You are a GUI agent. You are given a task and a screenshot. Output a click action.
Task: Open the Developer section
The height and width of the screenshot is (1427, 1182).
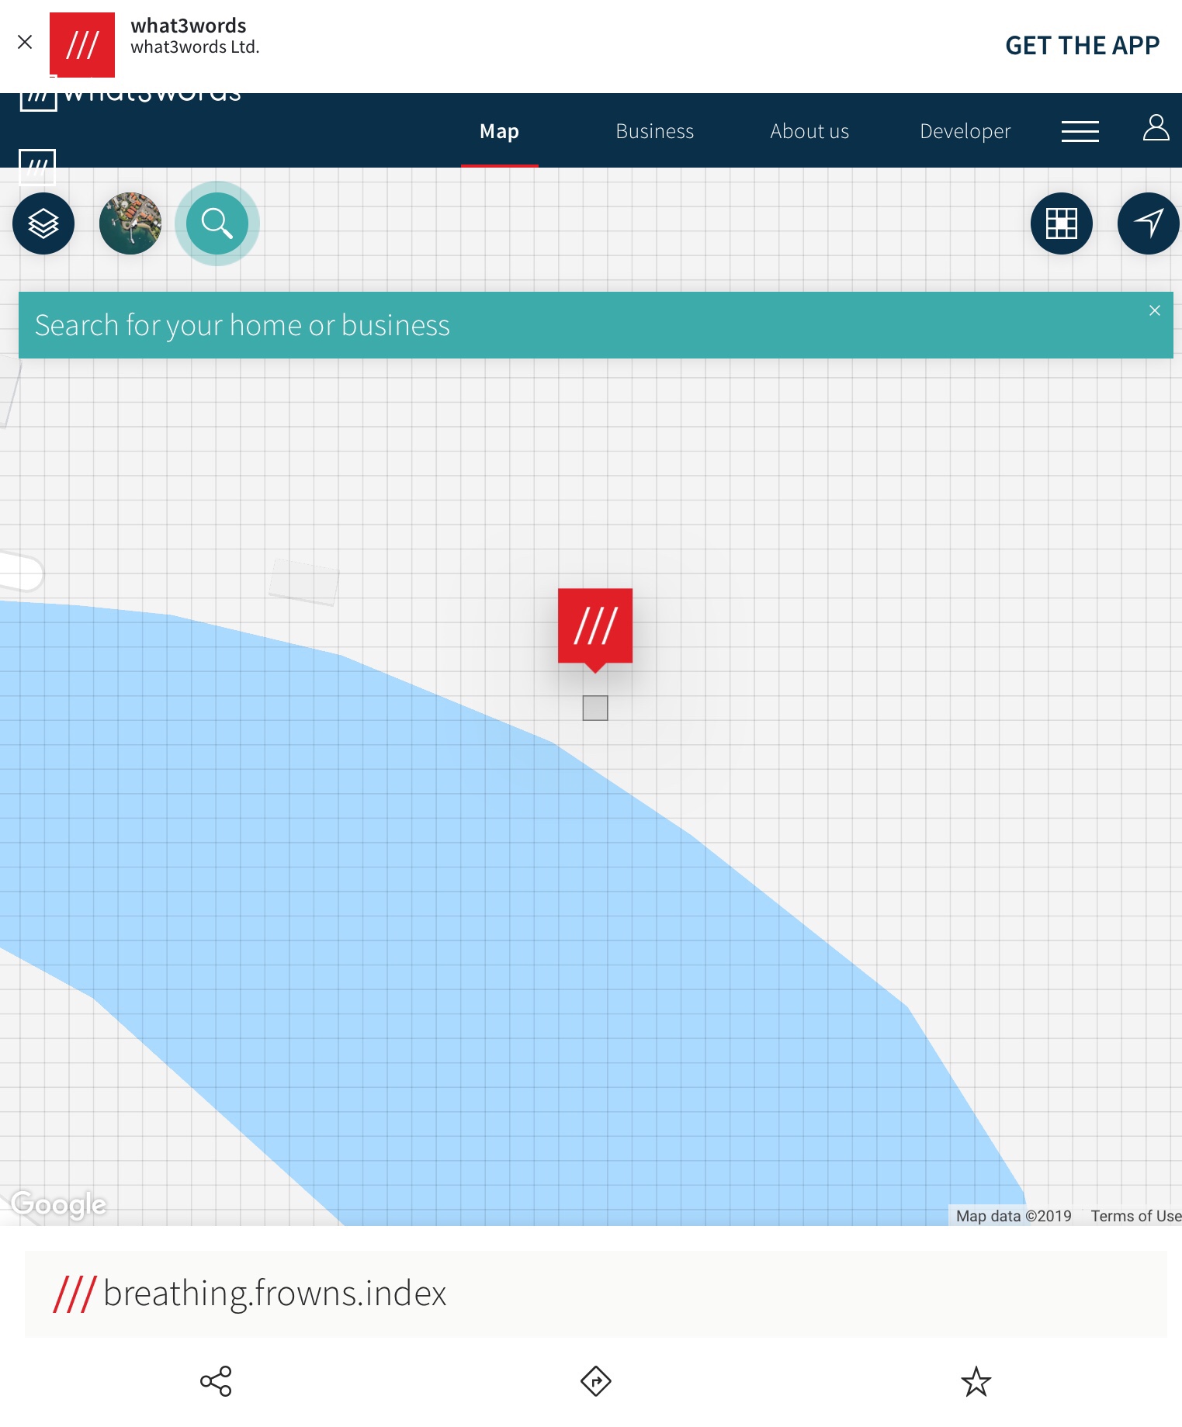(x=965, y=131)
